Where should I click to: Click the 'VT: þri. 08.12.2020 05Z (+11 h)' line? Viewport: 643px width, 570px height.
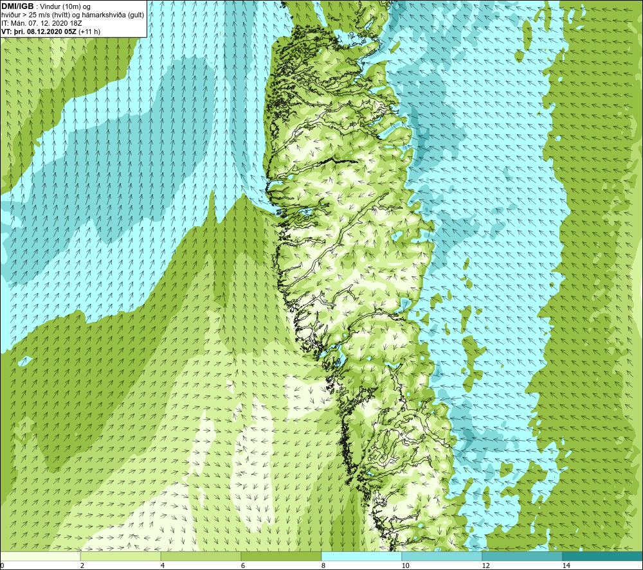[50, 31]
